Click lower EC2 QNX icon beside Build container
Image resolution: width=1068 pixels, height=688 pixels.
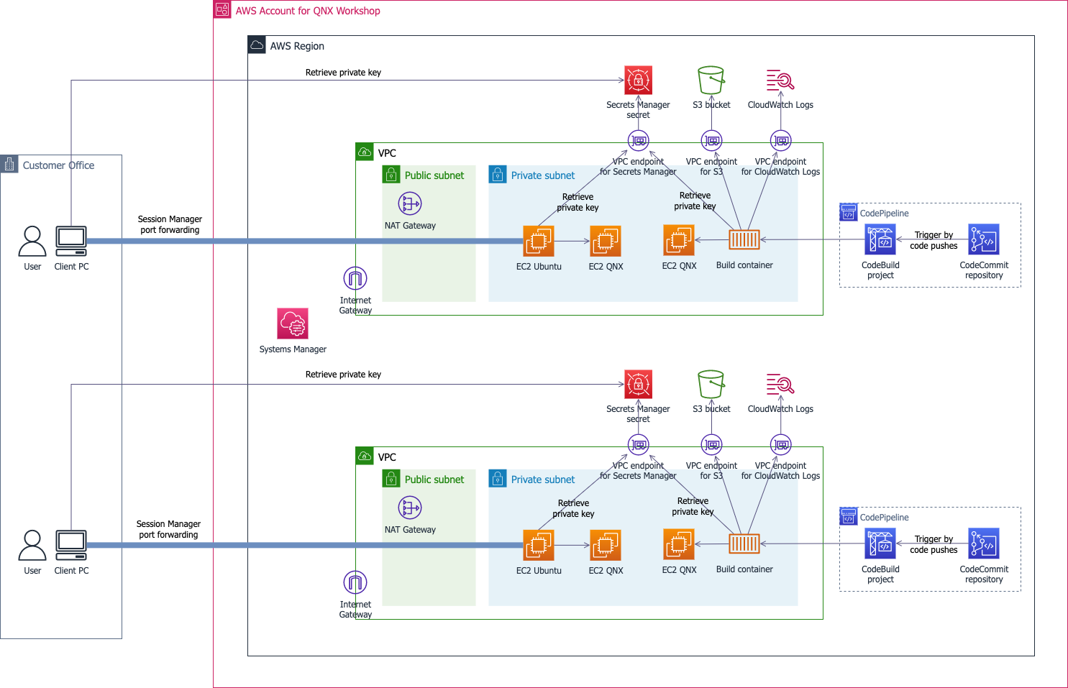(679, 544)
